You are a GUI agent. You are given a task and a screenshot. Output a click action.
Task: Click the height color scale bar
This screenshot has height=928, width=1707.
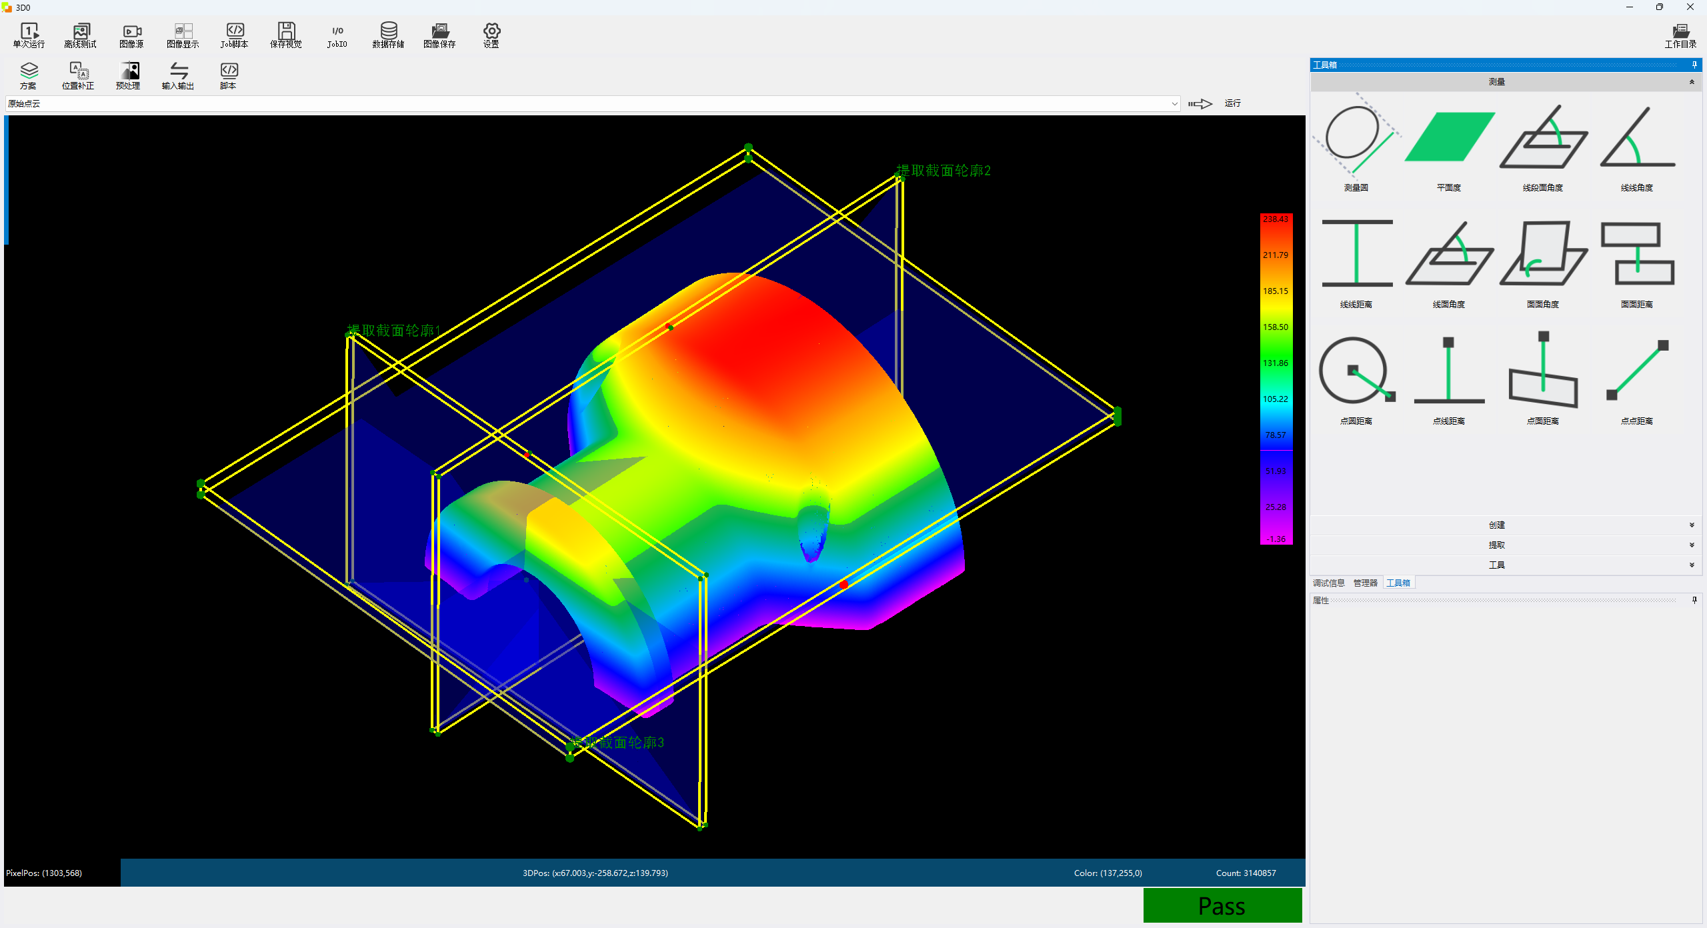[1276, 379]
